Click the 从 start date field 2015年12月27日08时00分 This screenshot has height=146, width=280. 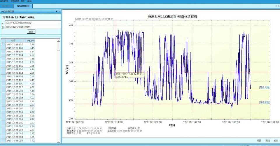[33, 23]
